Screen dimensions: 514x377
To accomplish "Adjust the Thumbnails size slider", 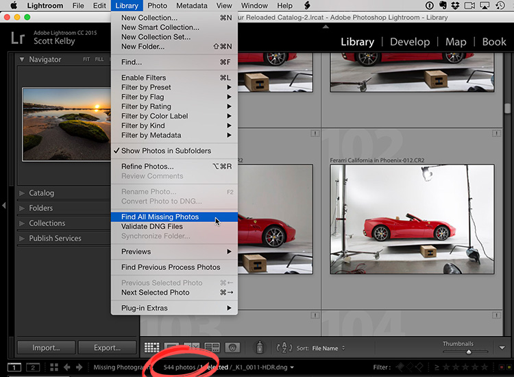I will 469,352.
